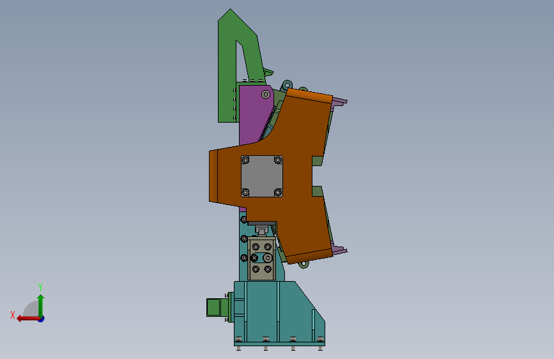Screen dimensions: 554x359
Task: Select the orange housing body in the model
Action: coord(296,177)
